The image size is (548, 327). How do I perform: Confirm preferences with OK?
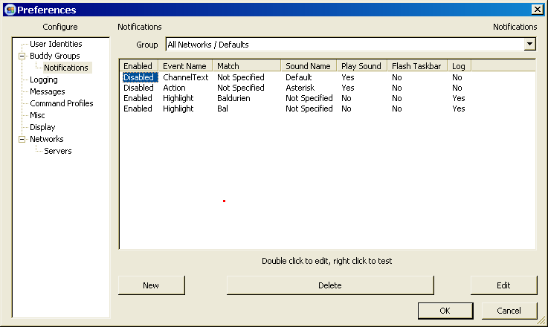445,310
